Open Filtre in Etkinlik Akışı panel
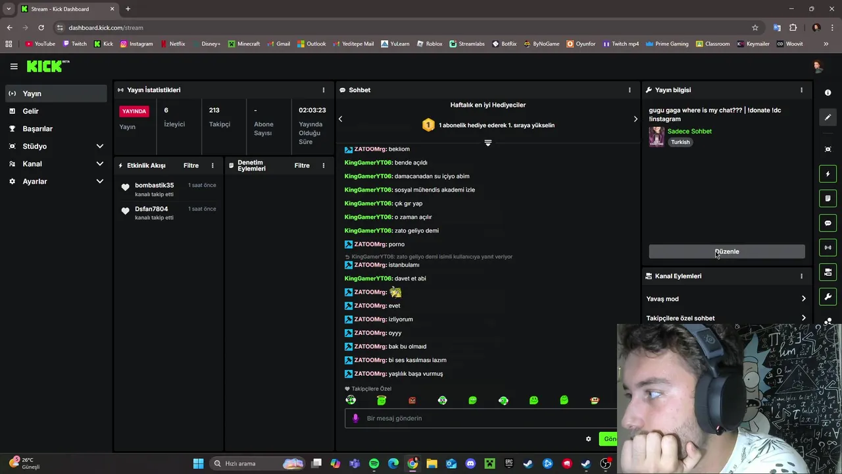The width and height of the screenshot is (842, 474). tap(191, 166)
